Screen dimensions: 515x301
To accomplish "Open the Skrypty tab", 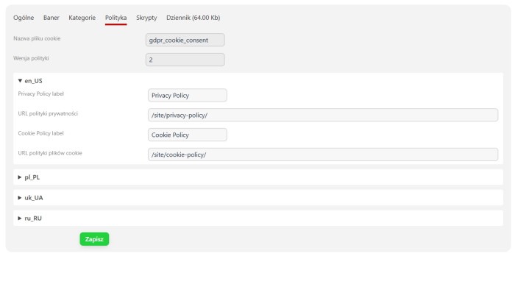I will 146,17.
